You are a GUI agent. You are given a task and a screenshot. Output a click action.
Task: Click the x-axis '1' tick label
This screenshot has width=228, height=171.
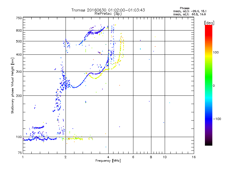[x=23, y=157]
